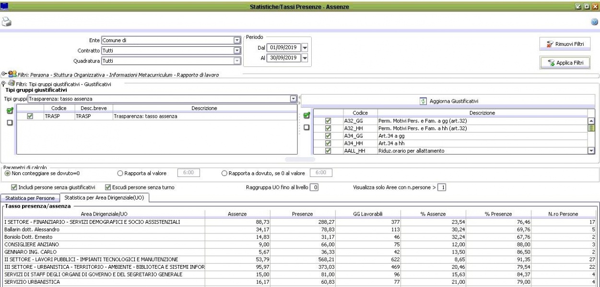The height and width of the screenshot is (287, 600).
Task: Switch to Statistica per Persone tab
Action: (29, 198)
